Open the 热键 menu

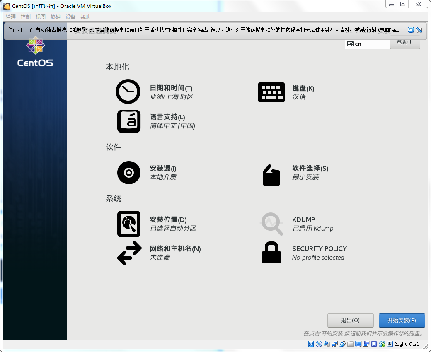(x=56, y=17)
